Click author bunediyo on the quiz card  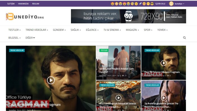click(103, 76)
